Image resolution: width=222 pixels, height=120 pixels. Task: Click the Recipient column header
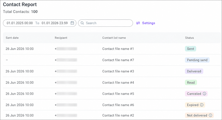point(61,38)
